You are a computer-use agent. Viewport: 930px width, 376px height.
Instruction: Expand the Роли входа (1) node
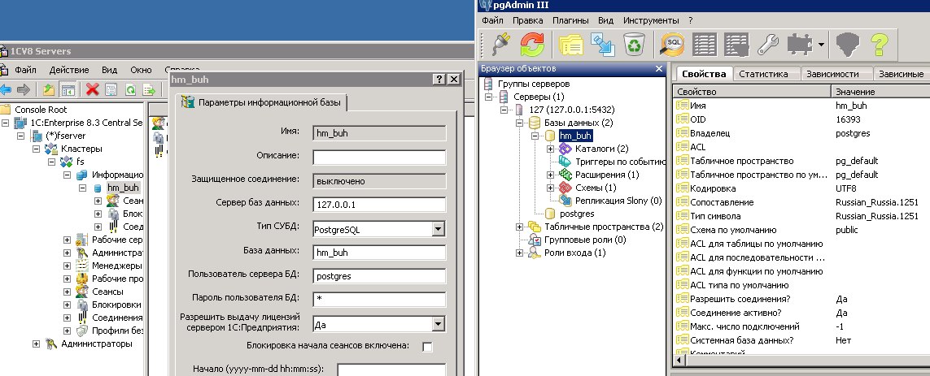click(x=520, y=253)
